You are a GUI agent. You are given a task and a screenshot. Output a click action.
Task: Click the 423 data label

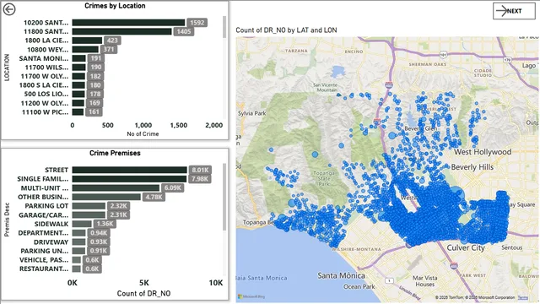112,41
